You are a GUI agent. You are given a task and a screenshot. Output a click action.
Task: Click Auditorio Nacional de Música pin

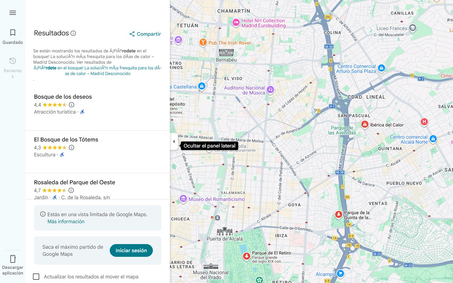[x=270, y=89]
